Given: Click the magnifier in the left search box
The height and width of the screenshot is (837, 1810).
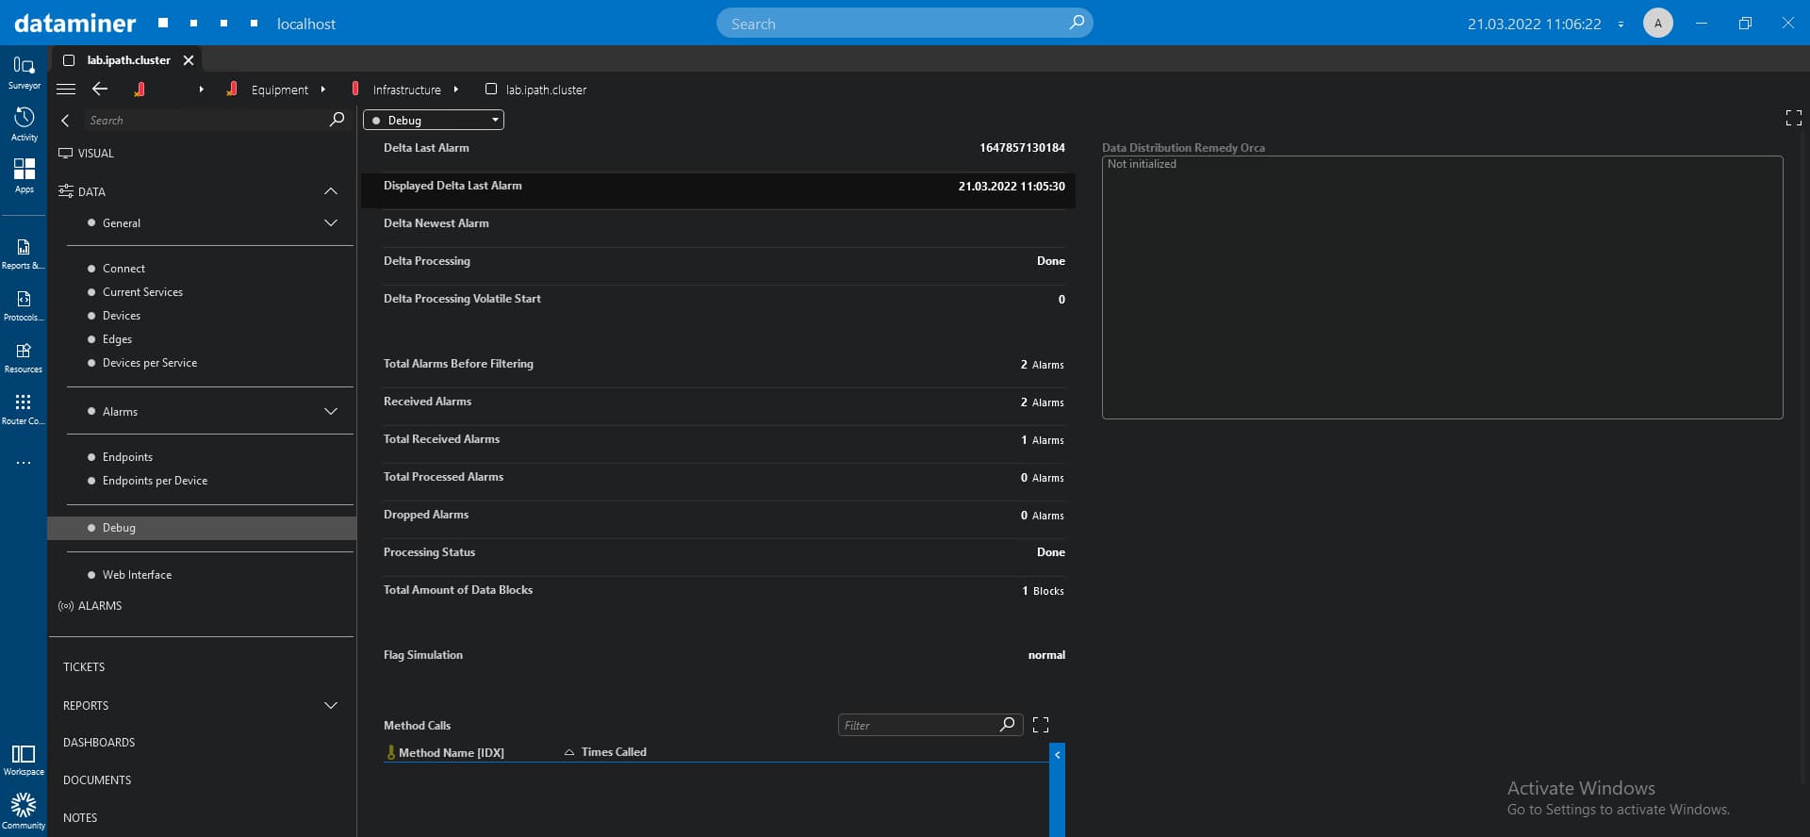Looking at the screenshot, I should (x=337, y=120).
